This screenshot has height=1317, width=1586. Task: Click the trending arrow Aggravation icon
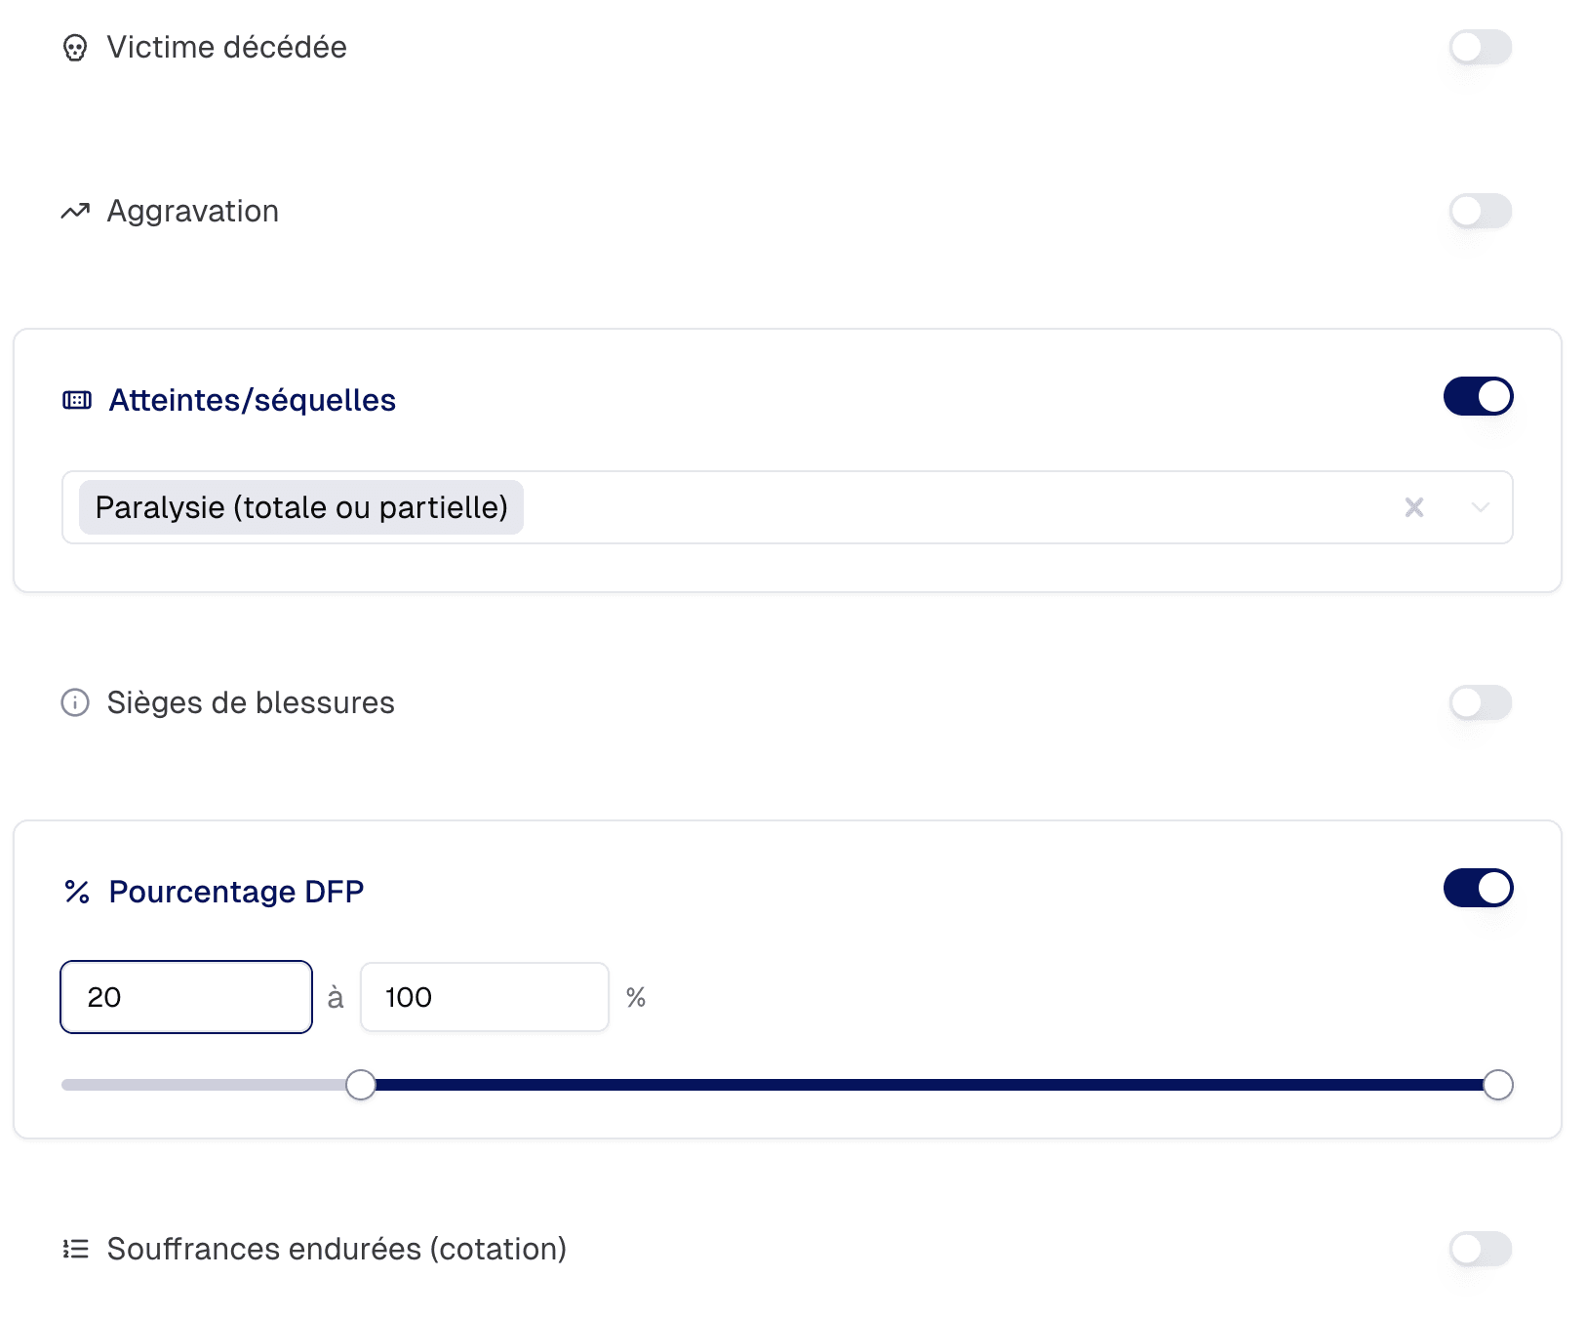(75, 211)
